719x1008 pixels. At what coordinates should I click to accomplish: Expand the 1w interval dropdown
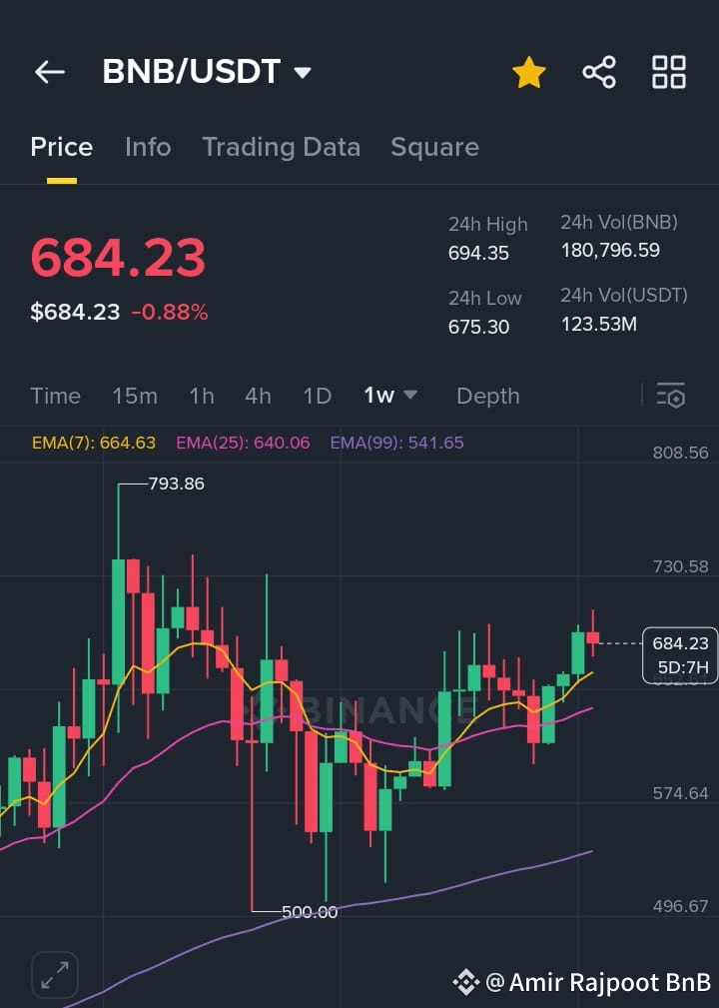point(409,396)
